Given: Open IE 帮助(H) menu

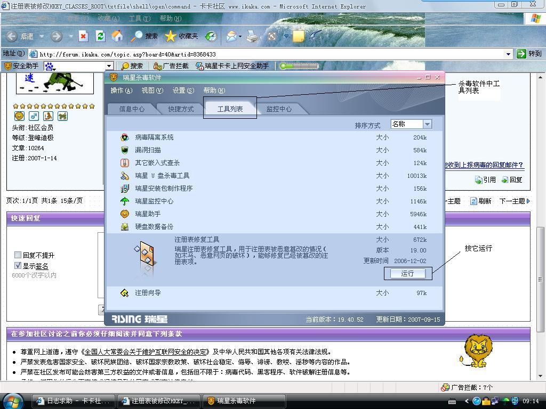Looking at the screenshot, I should pos(170,19).
